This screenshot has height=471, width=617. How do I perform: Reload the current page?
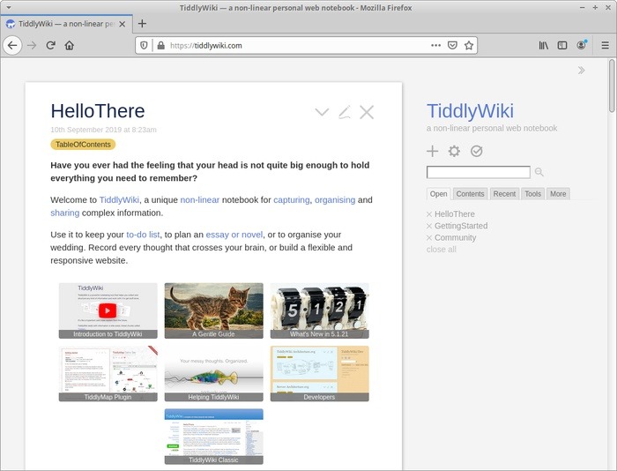[50, 46]
